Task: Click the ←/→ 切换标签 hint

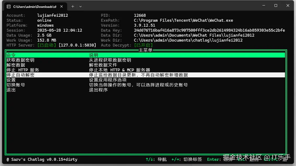Action: tap(187, 159)
